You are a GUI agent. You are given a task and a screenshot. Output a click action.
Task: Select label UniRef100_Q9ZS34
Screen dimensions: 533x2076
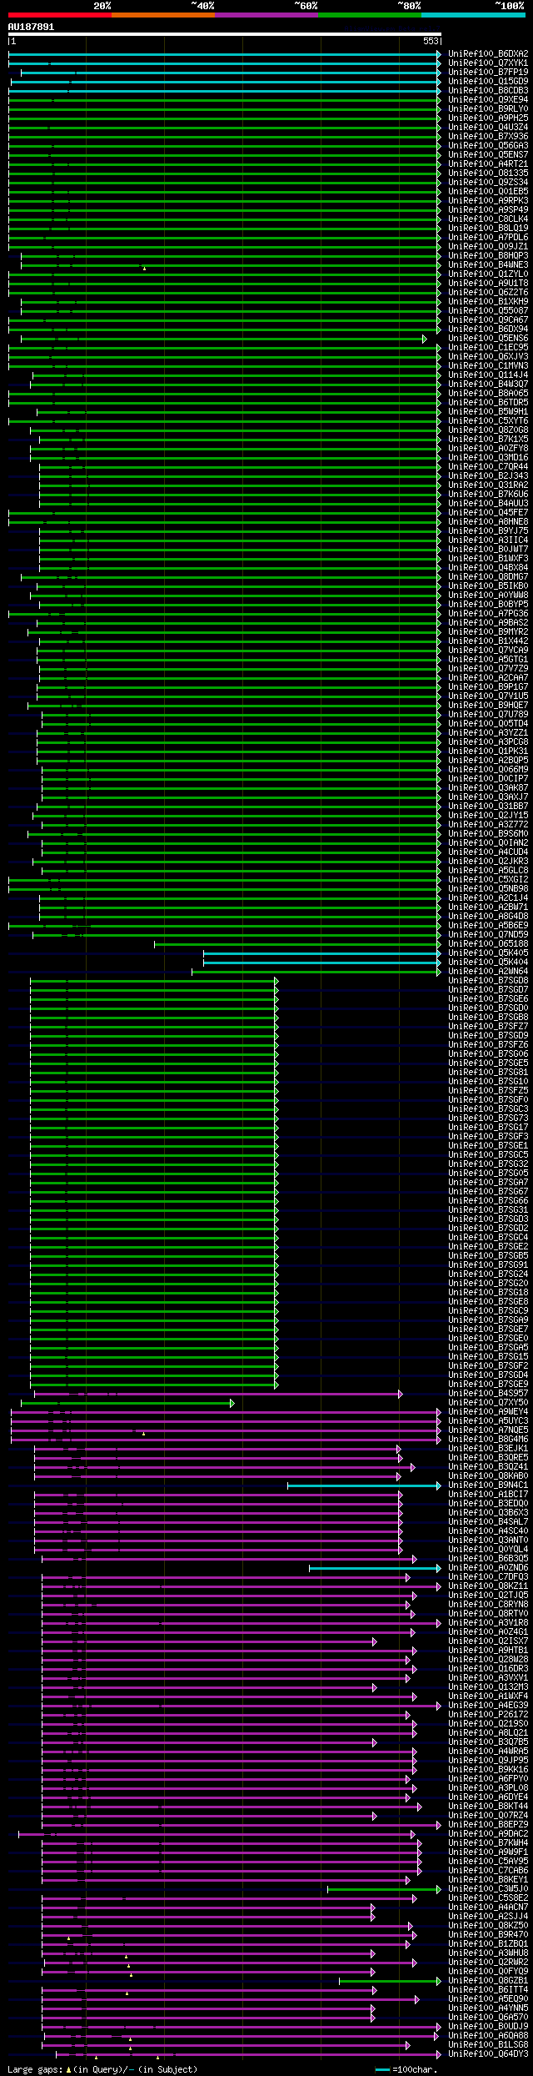coord(488,182)
